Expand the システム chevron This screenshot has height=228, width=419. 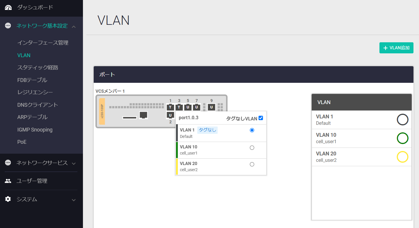[74, 200]
